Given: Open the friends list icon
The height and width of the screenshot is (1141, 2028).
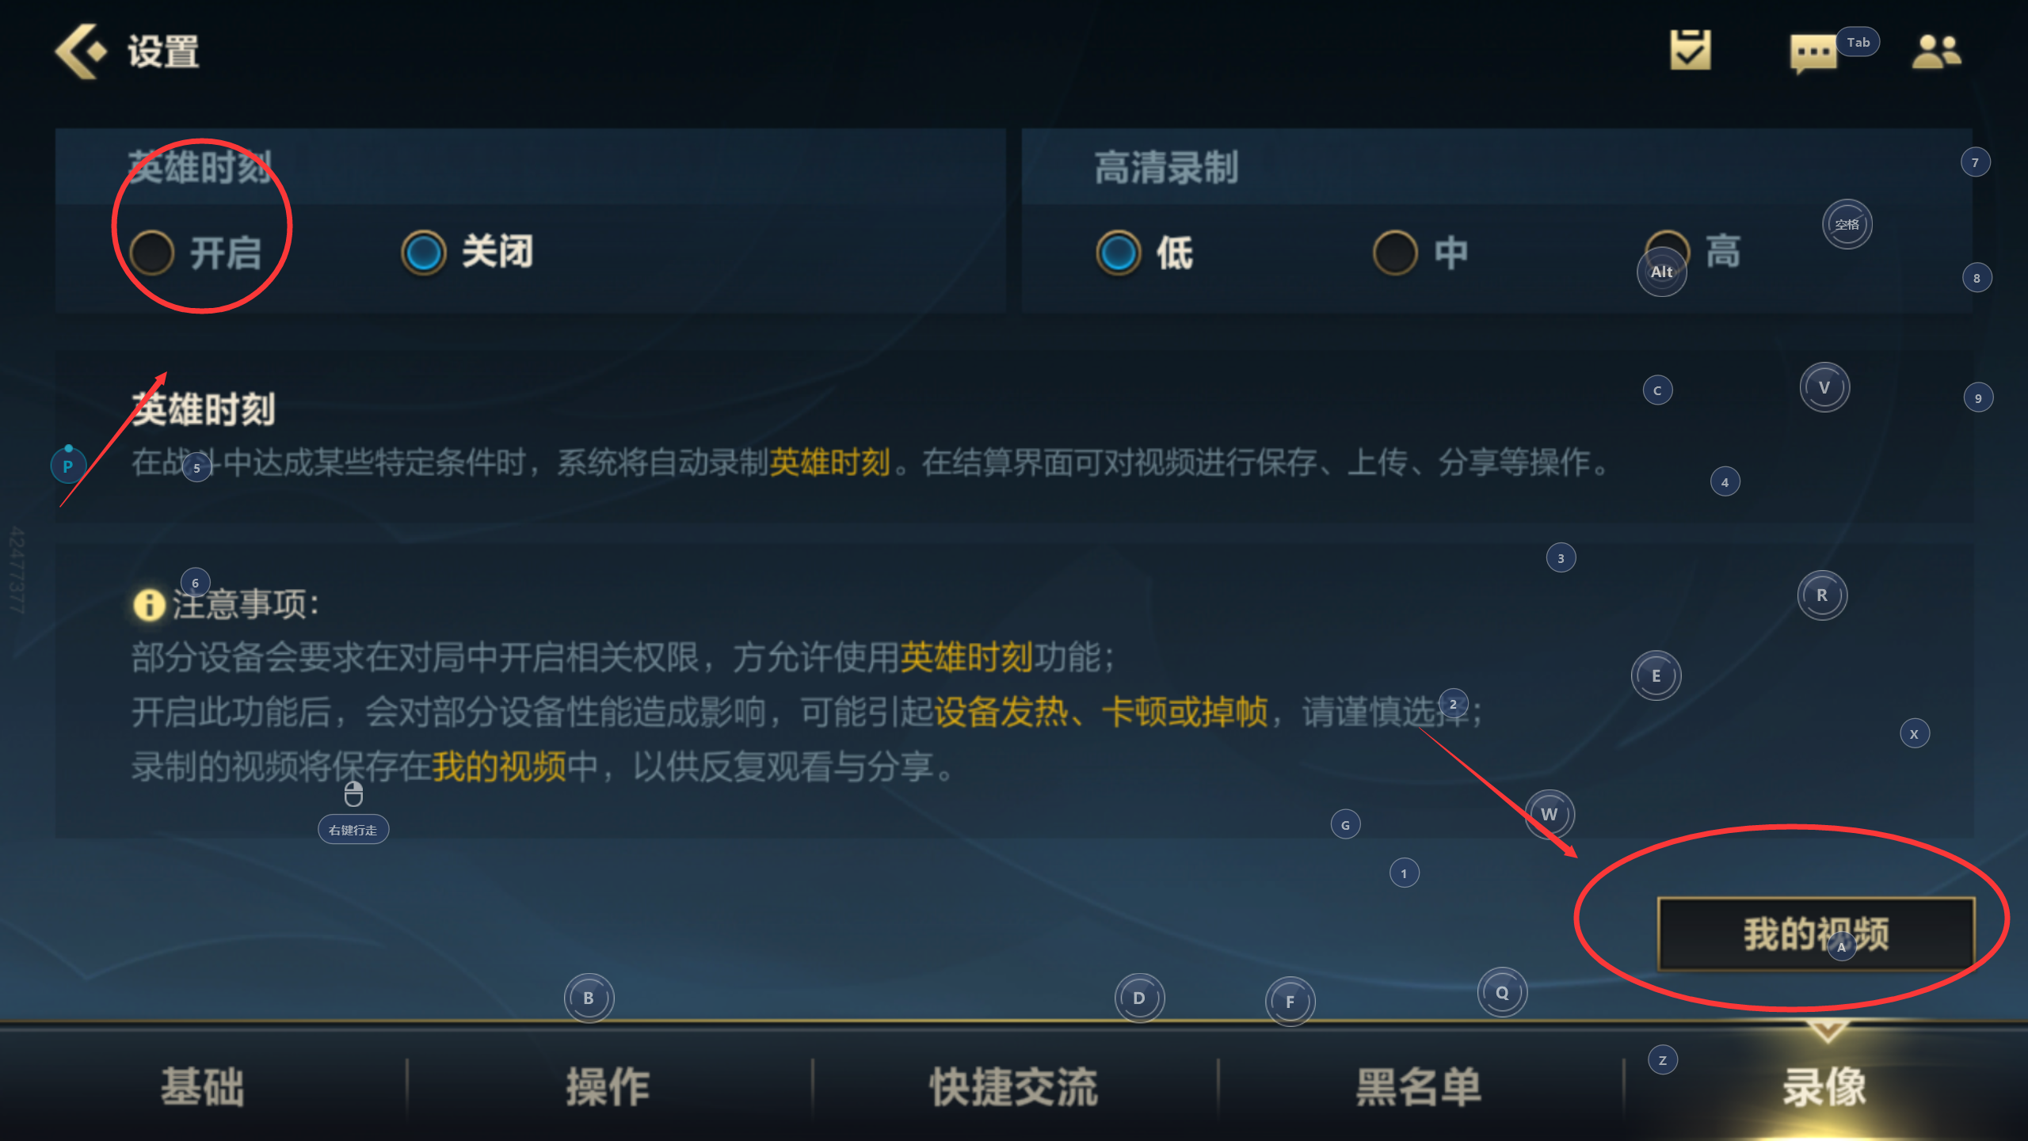Looking at the screenshot, I should pos(1936,51).
